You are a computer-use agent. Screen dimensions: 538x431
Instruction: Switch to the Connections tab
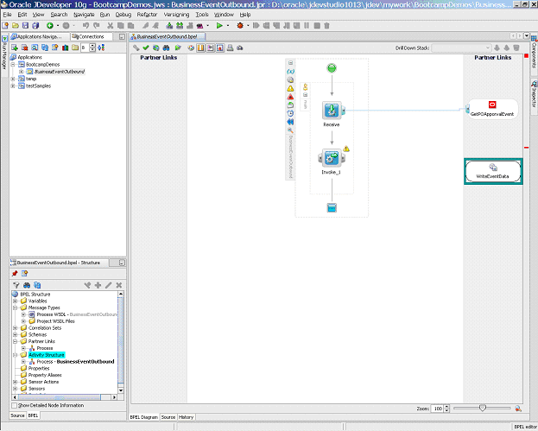tap(92, 36)
